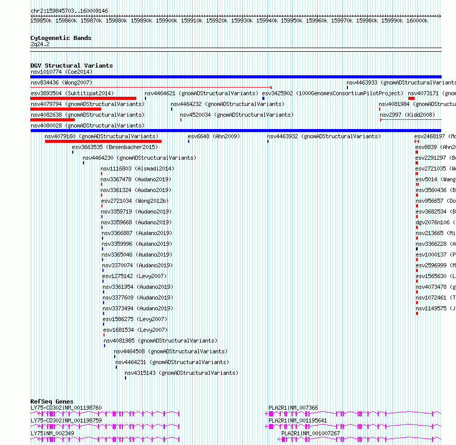Viewport: 456px width, 445px height.
Task: Click the 2q24.2 cytogenetic band label
Action: (40, 44)
